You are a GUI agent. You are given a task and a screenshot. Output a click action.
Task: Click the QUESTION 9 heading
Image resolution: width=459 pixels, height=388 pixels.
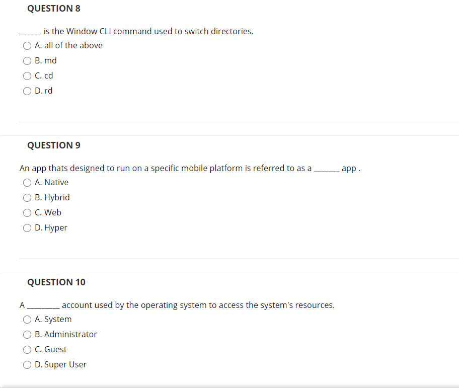(54, 145)
